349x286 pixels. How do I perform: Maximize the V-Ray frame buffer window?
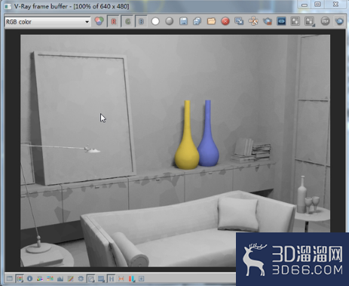318,5
